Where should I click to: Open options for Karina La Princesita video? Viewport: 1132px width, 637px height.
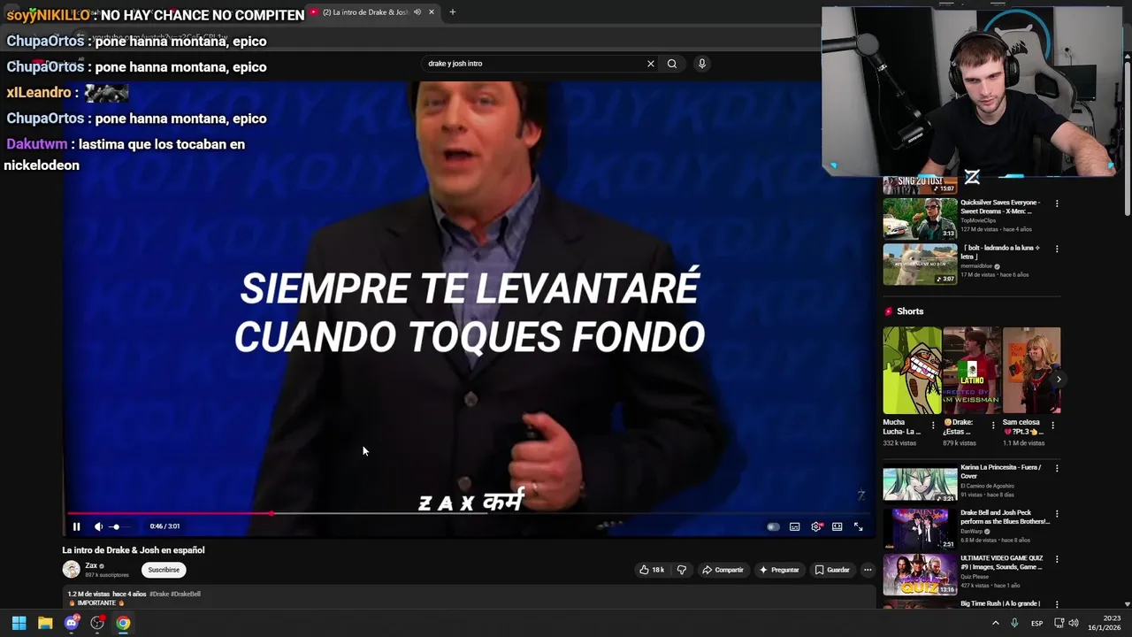click(1057, 468)
